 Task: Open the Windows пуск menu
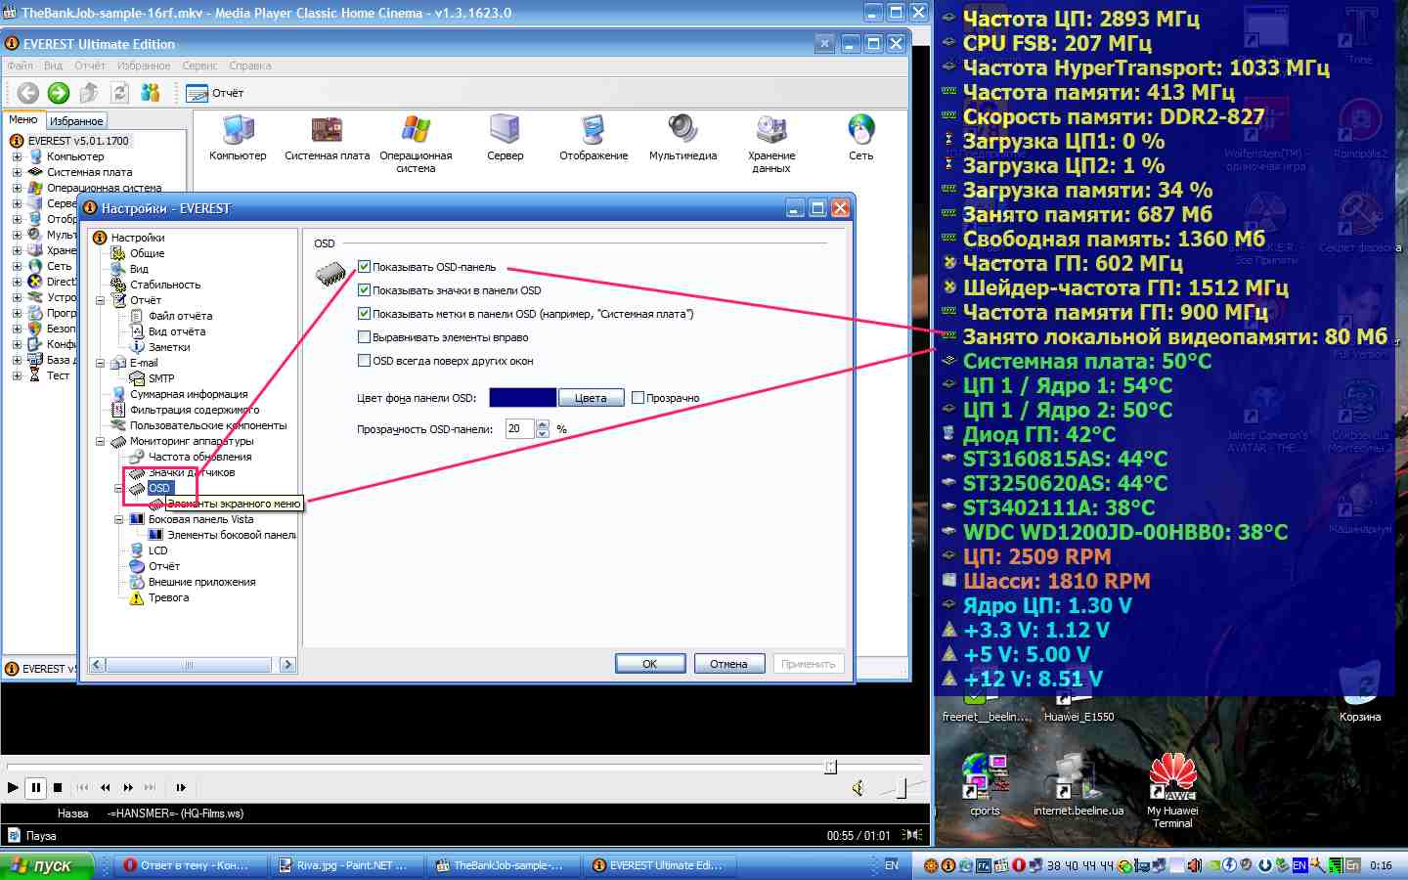47,865
